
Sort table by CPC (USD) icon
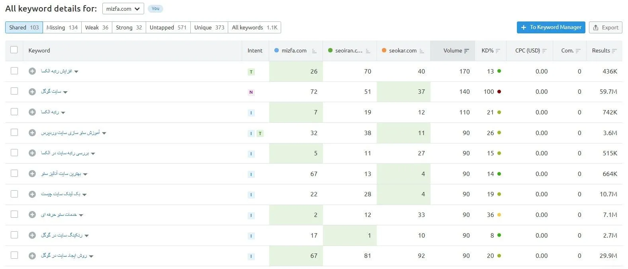(544, 51)
